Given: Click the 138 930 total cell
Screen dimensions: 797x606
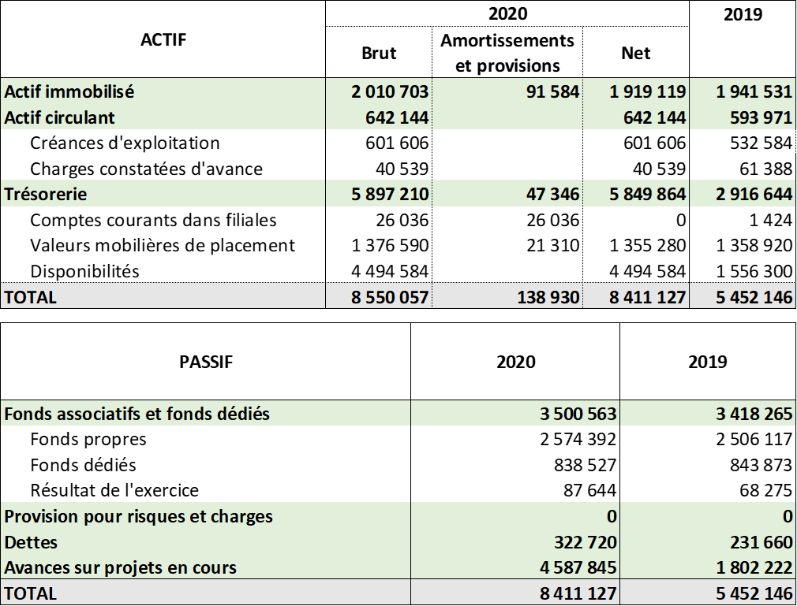Looking at the screenshot, I should (x=549, y=297).
